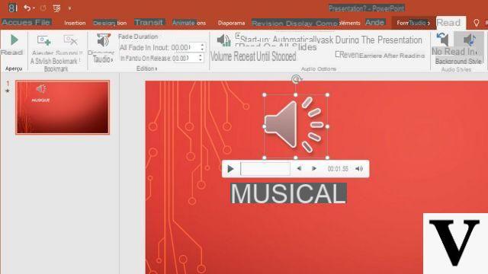The width and height of the screenshot is (488, 274).
Task: Increase Fade In duration with up arrow
Action: [202, 46]
